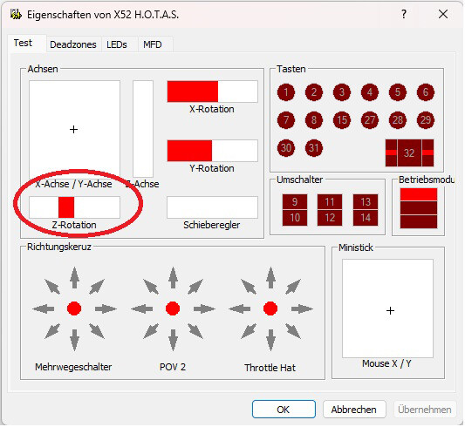
Task: Click the Z-Rotation axis bar
Action: pyautogui.click(x=74, y=207)
